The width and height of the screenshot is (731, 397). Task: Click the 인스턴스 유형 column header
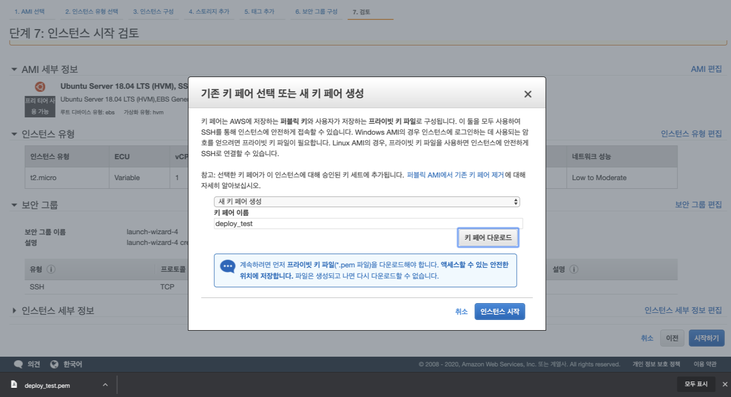click(x=67, y=157)
